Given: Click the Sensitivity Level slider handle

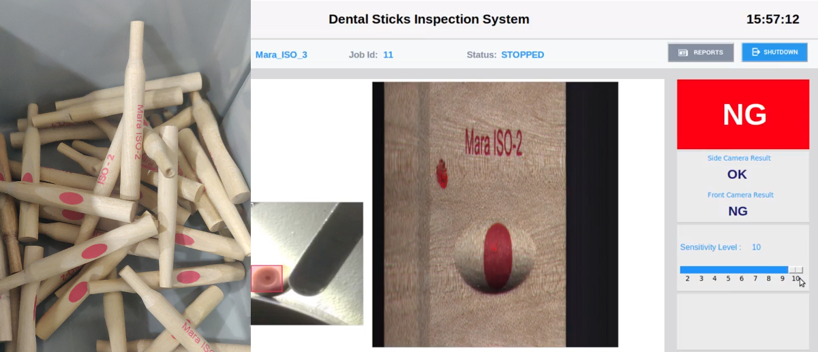Looking at the screenshot, I should pos(796,270).
